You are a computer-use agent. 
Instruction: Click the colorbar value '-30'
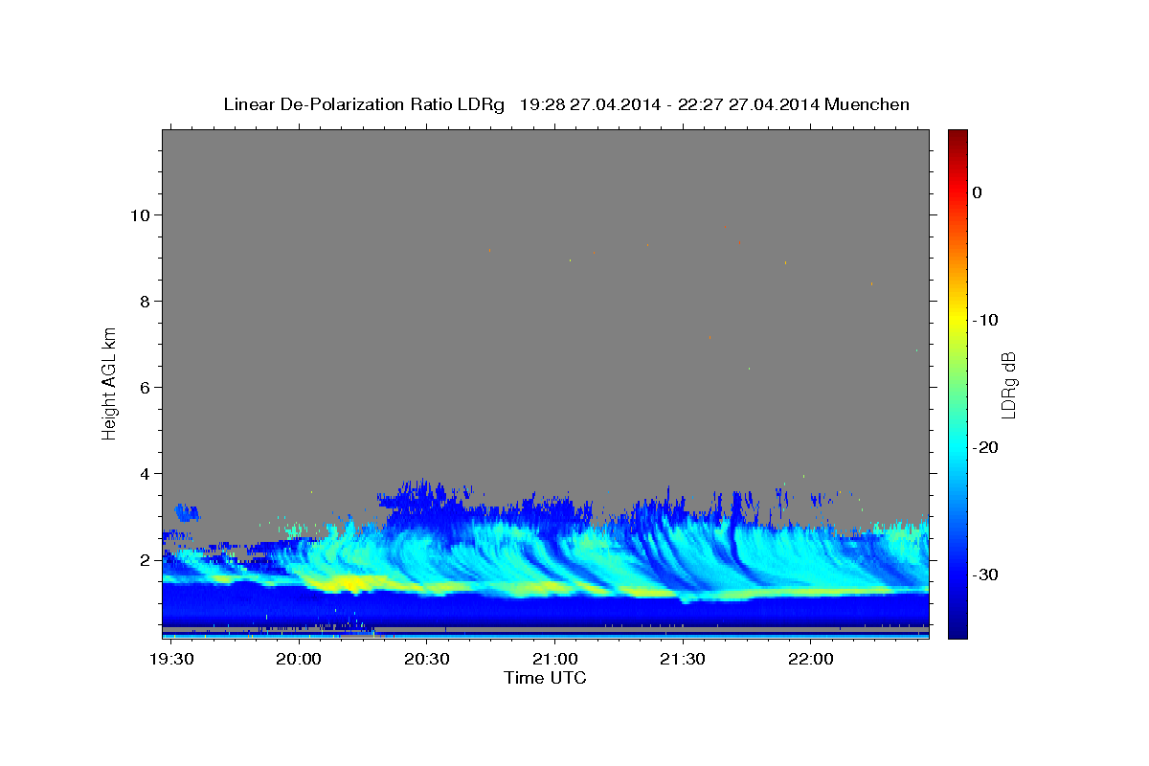click(985, 574)
